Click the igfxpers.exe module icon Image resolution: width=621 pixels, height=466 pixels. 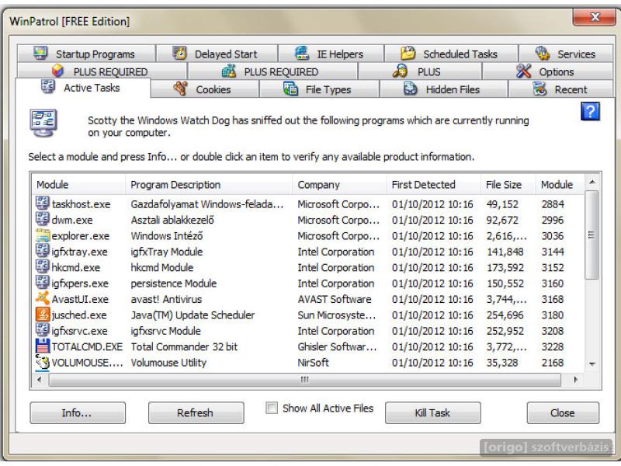pyautogui.click(x=43, y=283)
